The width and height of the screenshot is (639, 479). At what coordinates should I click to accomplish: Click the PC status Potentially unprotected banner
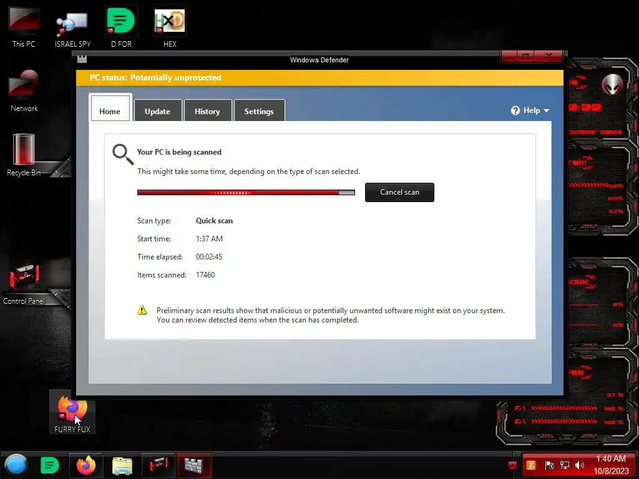tap(319, 77)
